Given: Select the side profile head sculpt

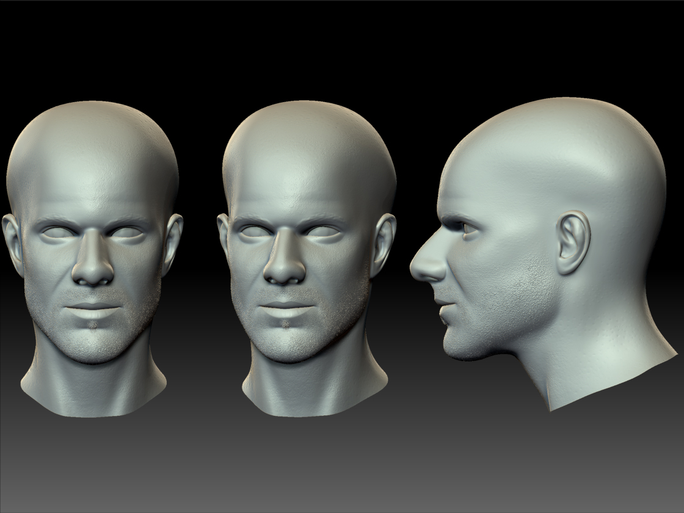Looking at the screenshot, I should pyautogui.click(x=543, y=254).
